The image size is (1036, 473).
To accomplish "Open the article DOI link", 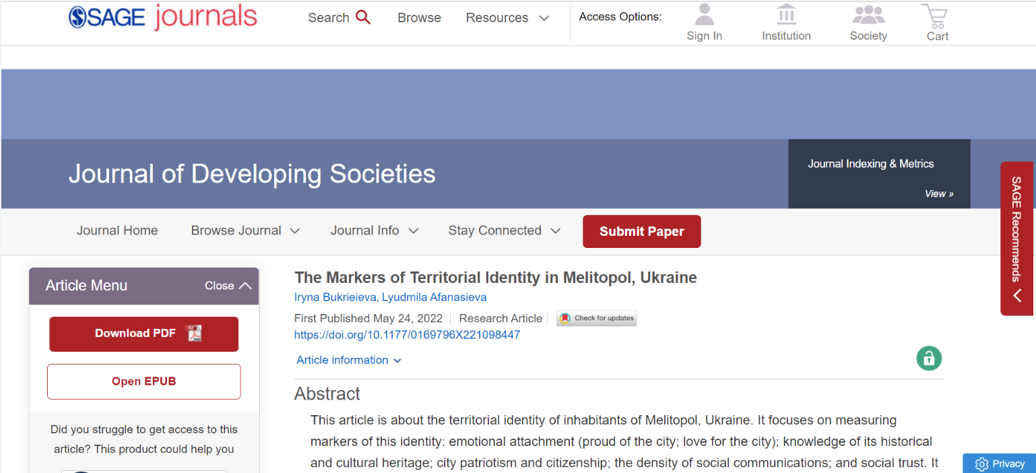I will (407, 335).
